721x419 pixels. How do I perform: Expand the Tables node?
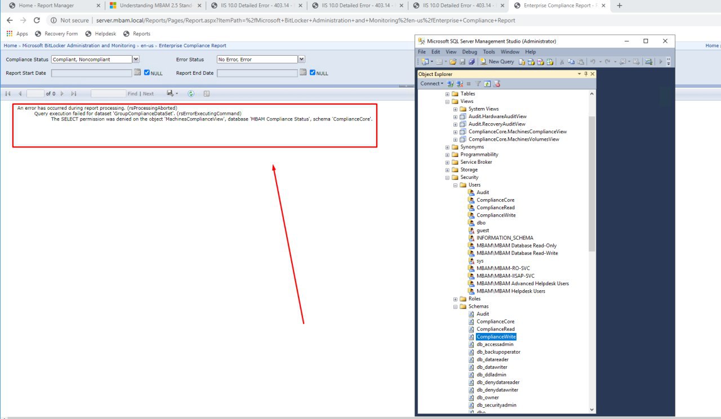[x=448, y=94]
